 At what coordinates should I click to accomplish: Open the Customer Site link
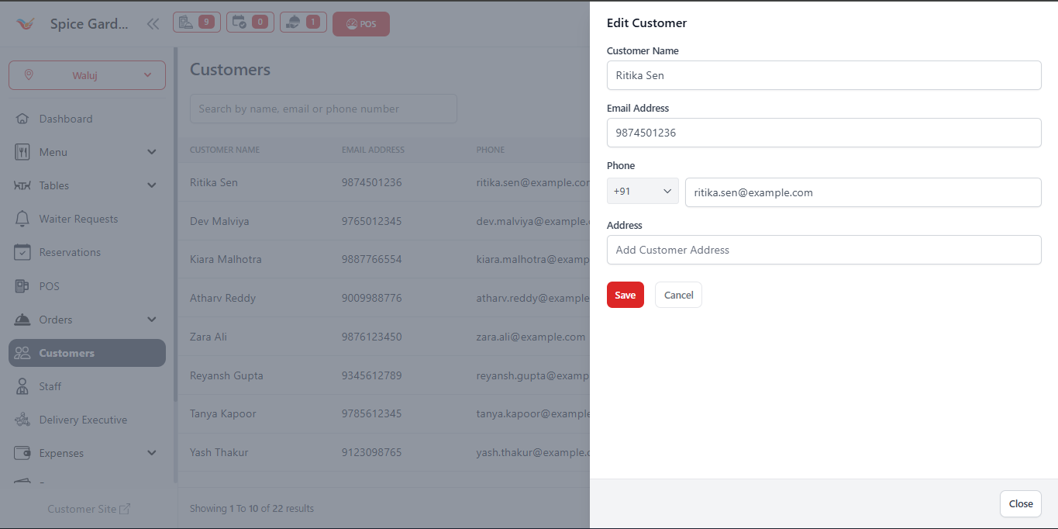point(88,508)
